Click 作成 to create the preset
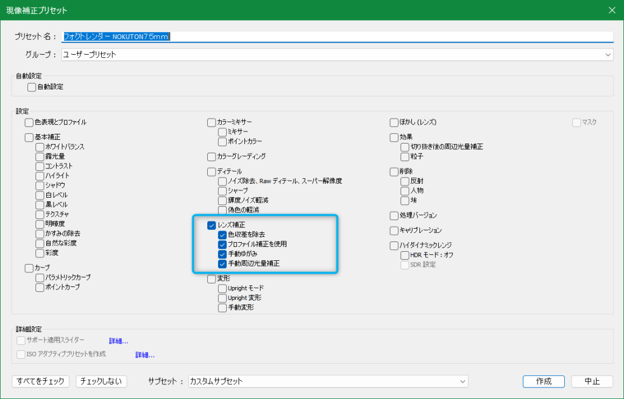Viewport: 624px width, 399px height. click(x=544, y=381)
